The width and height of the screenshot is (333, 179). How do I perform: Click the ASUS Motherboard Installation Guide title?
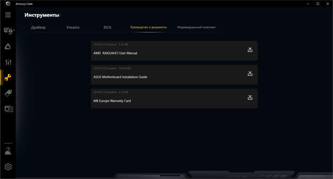click(x=120, y=77)
